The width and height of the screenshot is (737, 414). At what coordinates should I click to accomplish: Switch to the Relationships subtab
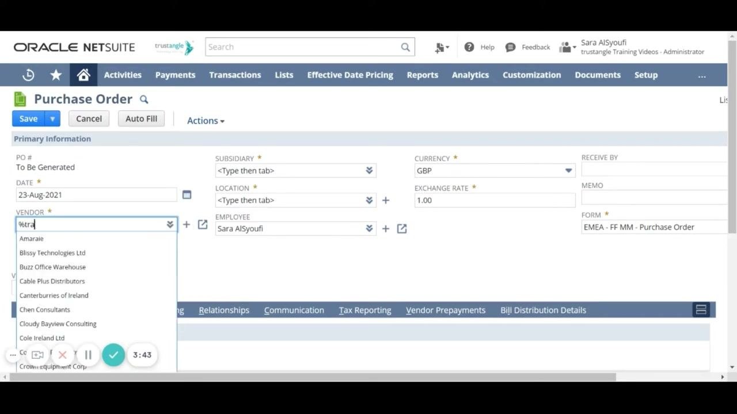(x=224, y=310)
